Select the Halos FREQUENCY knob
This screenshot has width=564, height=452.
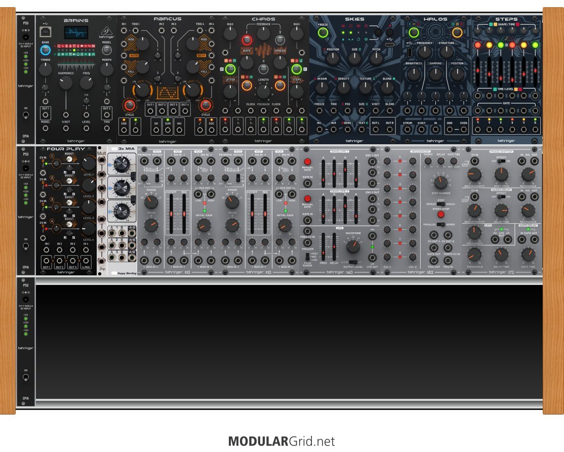coord(425,53)
